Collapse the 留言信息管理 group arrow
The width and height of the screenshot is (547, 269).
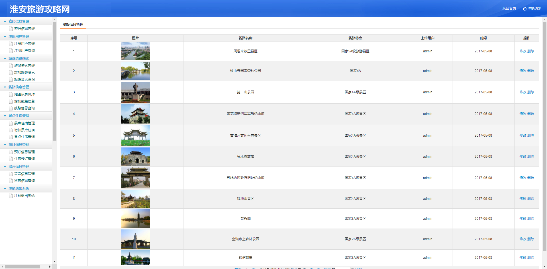click(x=5, y=167)
